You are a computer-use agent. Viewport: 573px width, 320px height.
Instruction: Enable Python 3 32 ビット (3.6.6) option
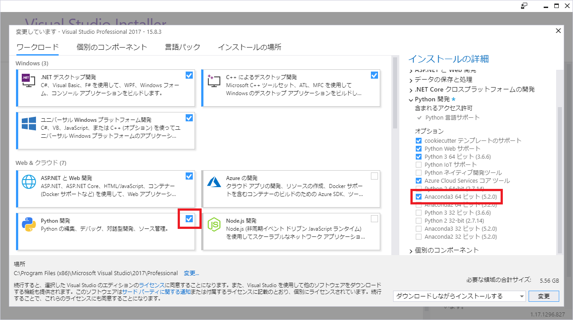click(x=418, y=212)
